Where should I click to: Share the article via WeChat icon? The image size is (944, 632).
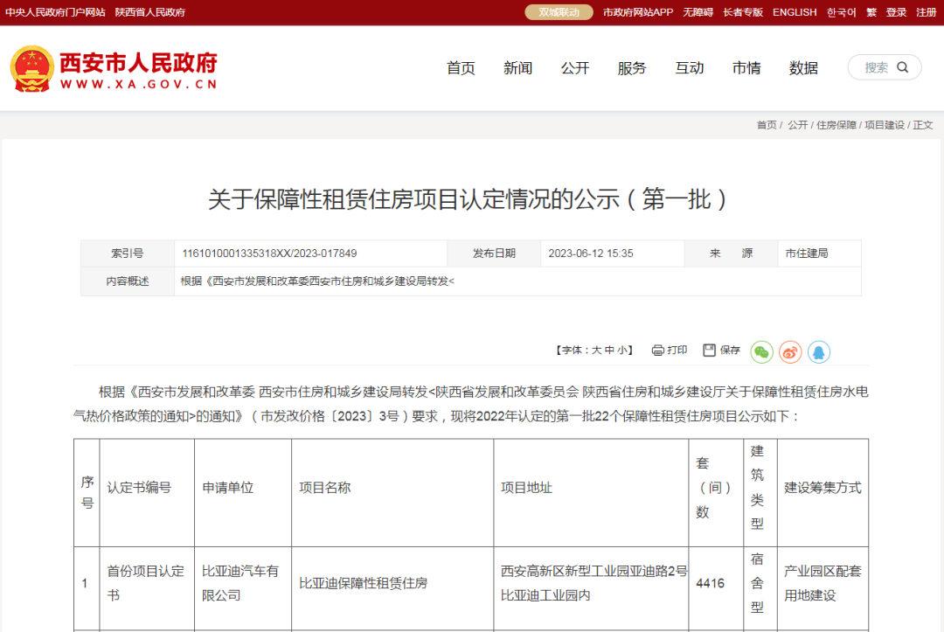[x=761, y=351]
